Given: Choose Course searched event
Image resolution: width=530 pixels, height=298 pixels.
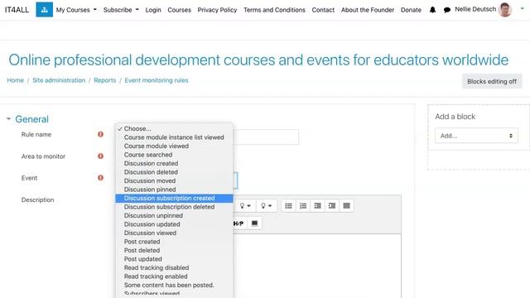Looking at the screenshot, I should coord(174,155).
